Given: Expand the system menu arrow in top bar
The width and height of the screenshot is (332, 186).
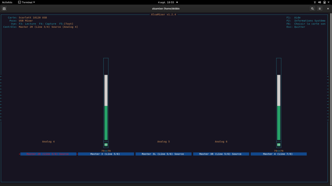Looking at the screenshot, I should coord(329,2).
